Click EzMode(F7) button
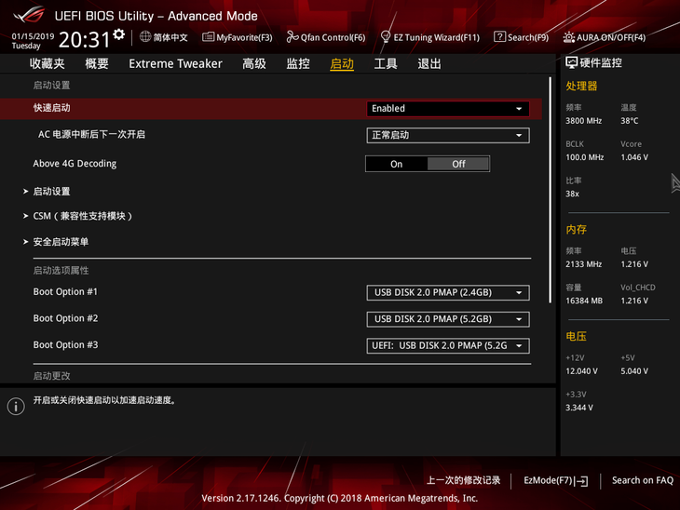This screenshot has height=510, width=680. tap(555, 480)
